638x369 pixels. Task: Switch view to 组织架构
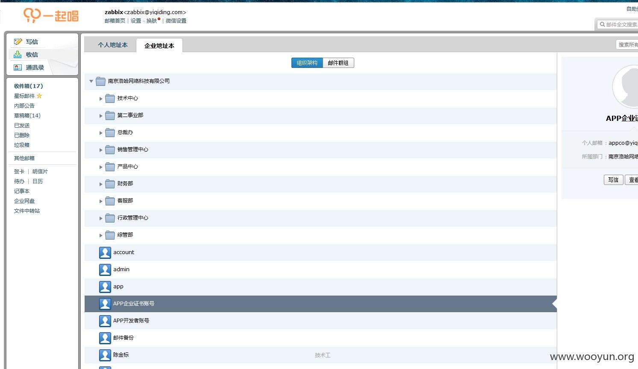coord(307,63)
